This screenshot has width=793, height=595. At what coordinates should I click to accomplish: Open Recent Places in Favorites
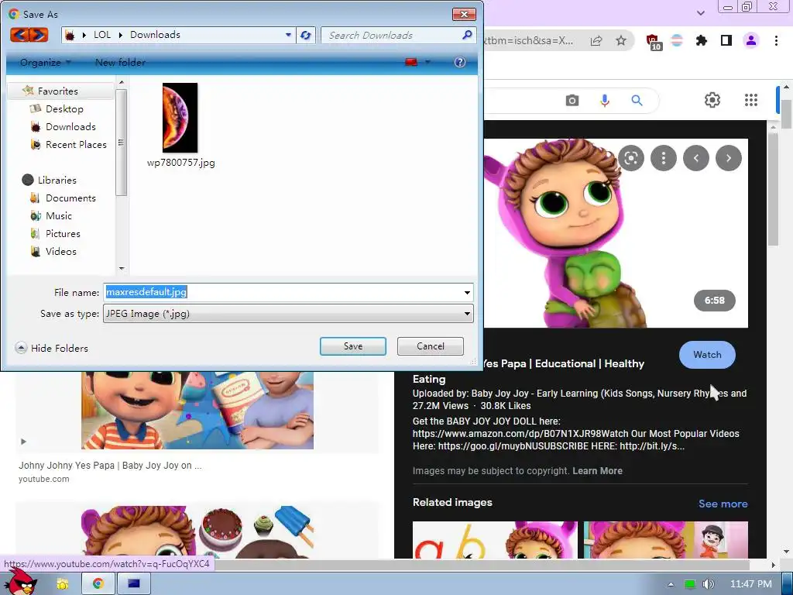pos(76,144)
